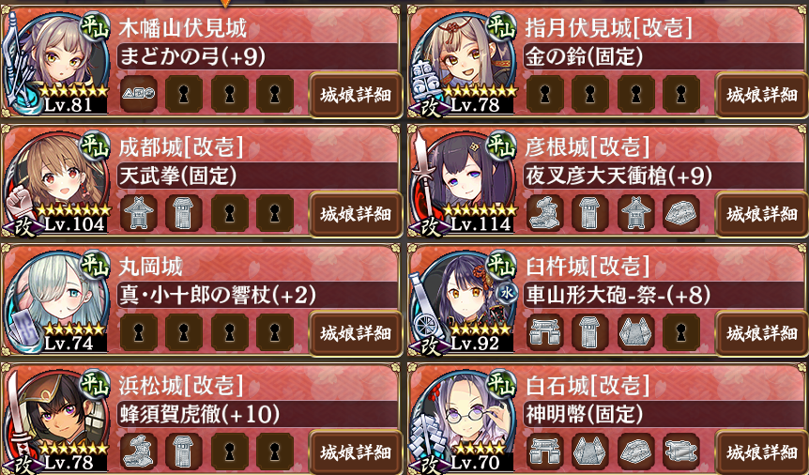
Task: Select 成都城[改壱] character portrait
Action: tap(56, 180)
